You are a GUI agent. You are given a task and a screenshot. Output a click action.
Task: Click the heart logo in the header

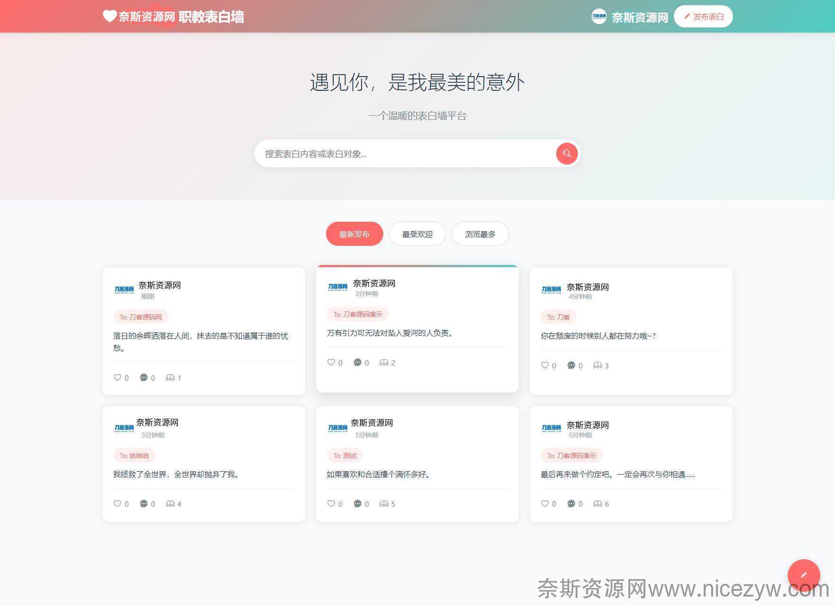tap(110, 16)
